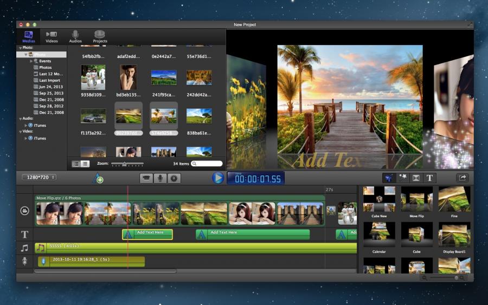
Task: Open the Videos tab
Action: [52, 37]
